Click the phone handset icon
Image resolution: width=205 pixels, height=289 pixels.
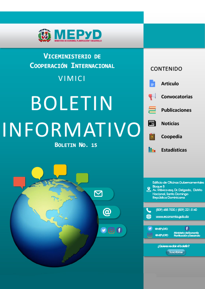coord(149,210)
